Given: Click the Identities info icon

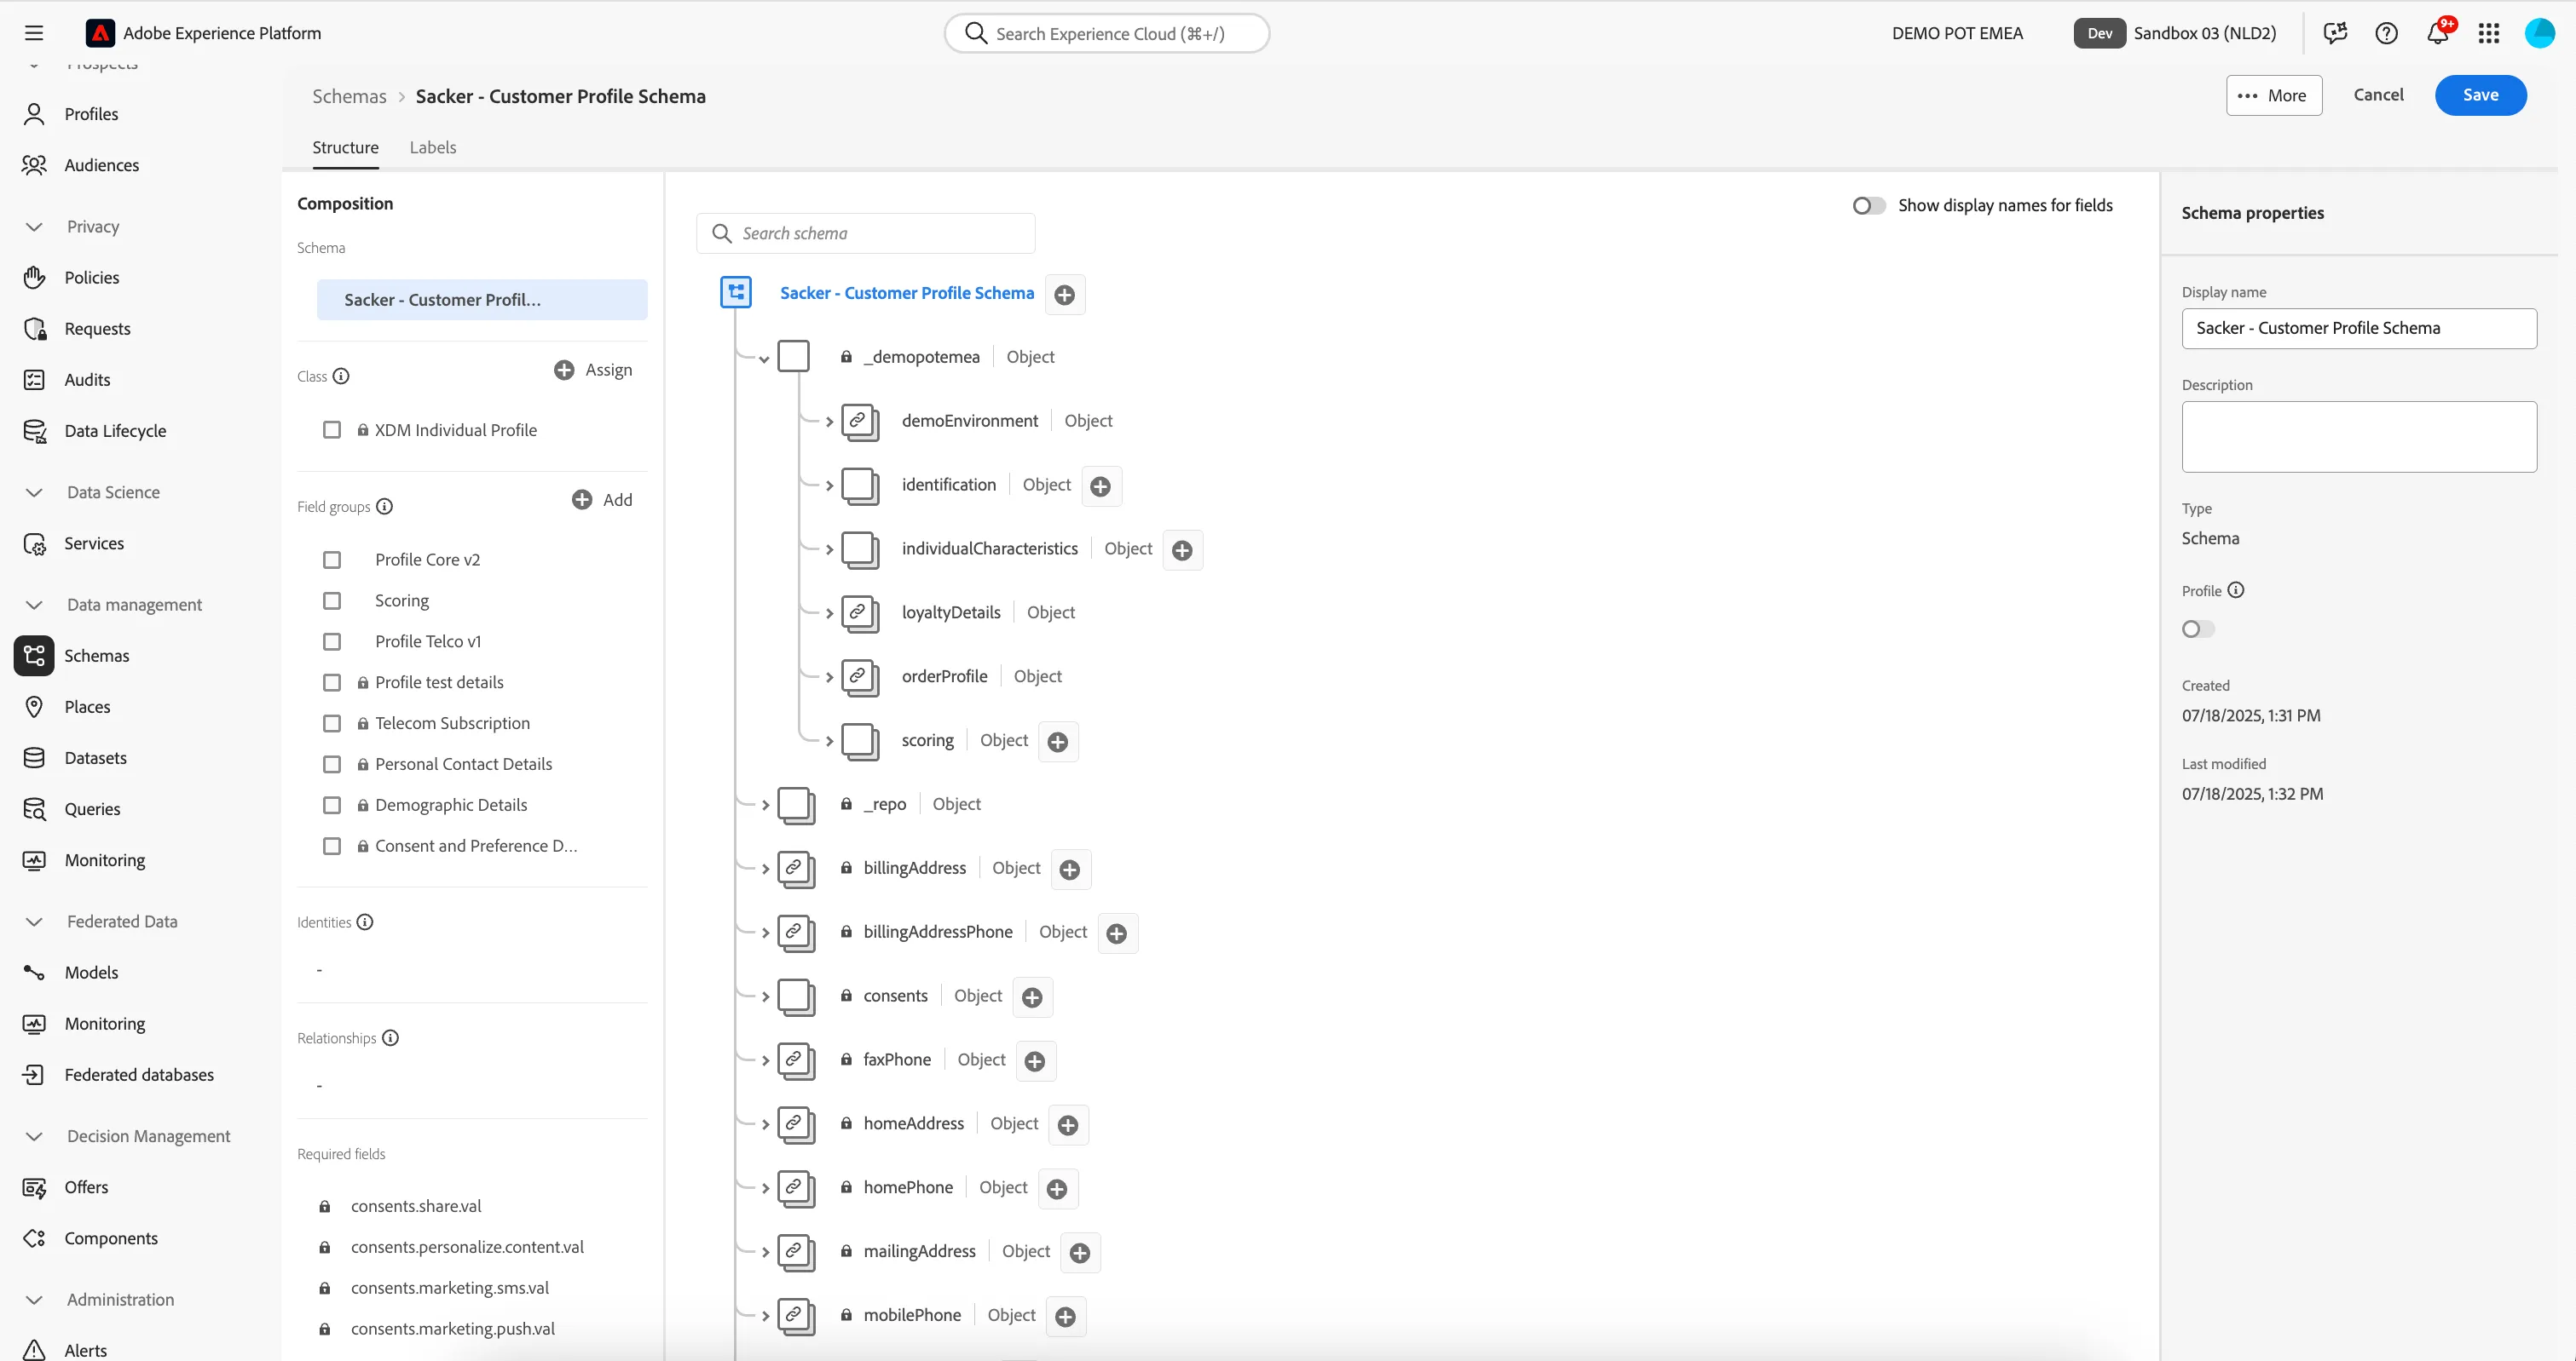Looking at the screenshot, I should click(x=365, y=922).
